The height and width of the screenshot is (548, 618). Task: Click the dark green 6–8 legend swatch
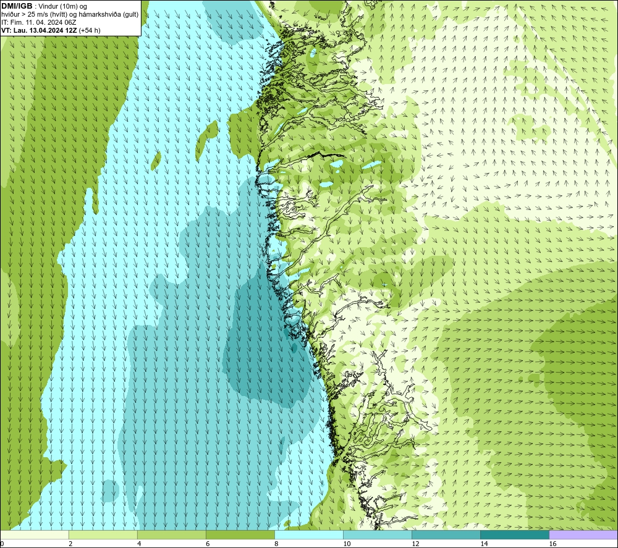[x=240, y=534]
